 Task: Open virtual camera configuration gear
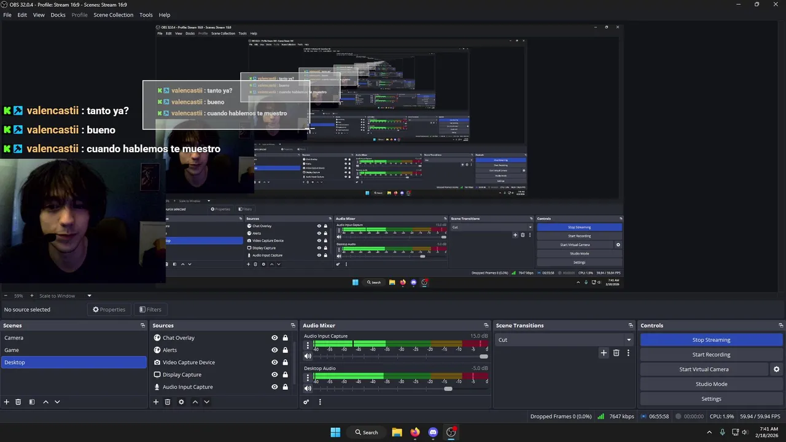(776, 370)
